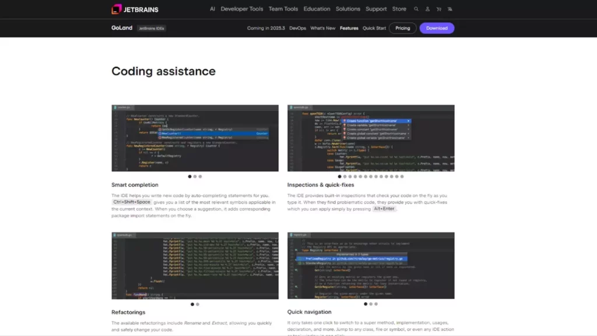The width and height of the screenshot is (597, 336).
Task: Expand the Team Tools menu
Action: pos(283,9)
